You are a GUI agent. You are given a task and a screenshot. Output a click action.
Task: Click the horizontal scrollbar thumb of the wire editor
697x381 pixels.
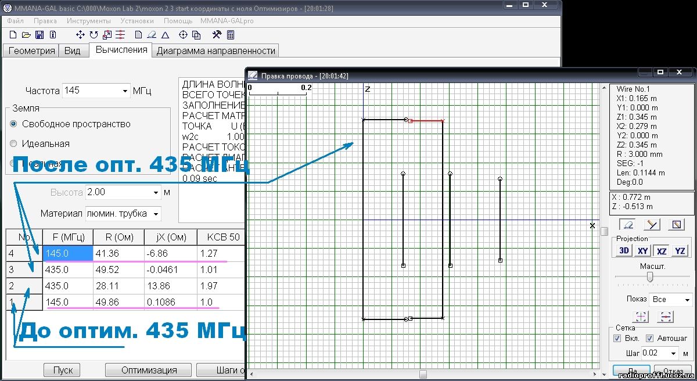coord(423,374)
